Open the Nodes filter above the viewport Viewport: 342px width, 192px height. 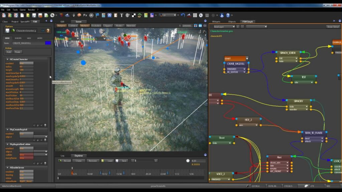[120, 25]
